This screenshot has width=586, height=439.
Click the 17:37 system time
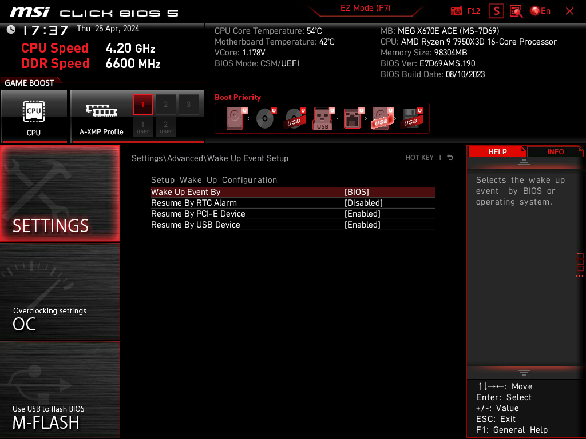(x=46, y=30)
